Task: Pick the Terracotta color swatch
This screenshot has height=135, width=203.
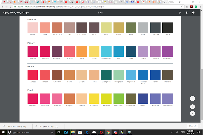Action: (x=57, y=28)
